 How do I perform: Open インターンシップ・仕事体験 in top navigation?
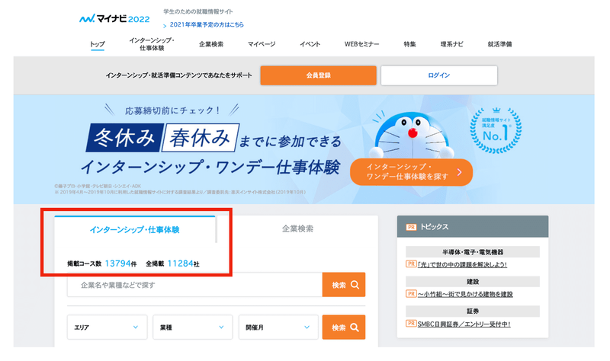152,44
